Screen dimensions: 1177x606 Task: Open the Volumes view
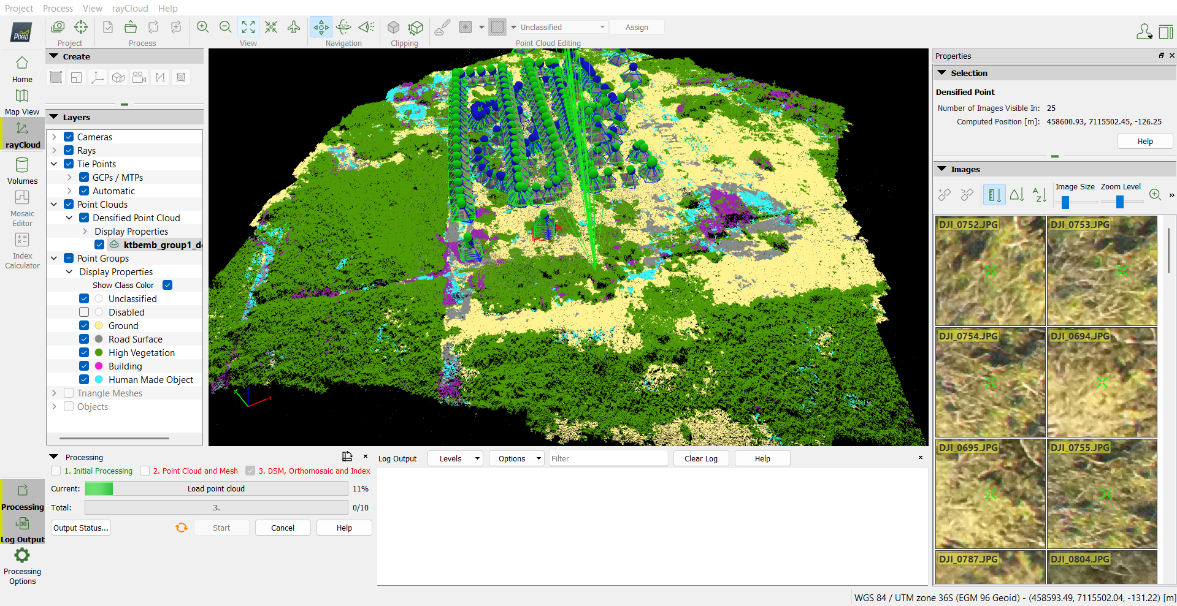(x=22, y=170)
